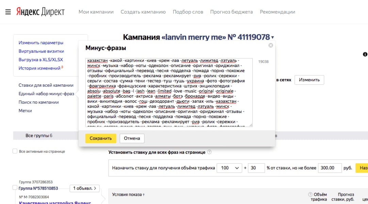Image resolution: width=368 pixels, height=204 pixels.
Task: Click help icon beside Установить ставку heading
Action: [x=210, y=152]
